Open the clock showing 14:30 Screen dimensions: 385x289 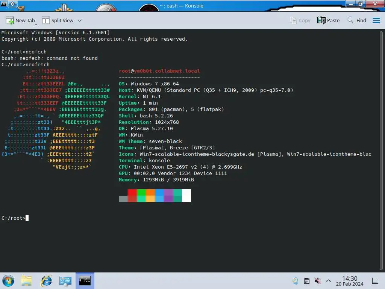point(350,281)
